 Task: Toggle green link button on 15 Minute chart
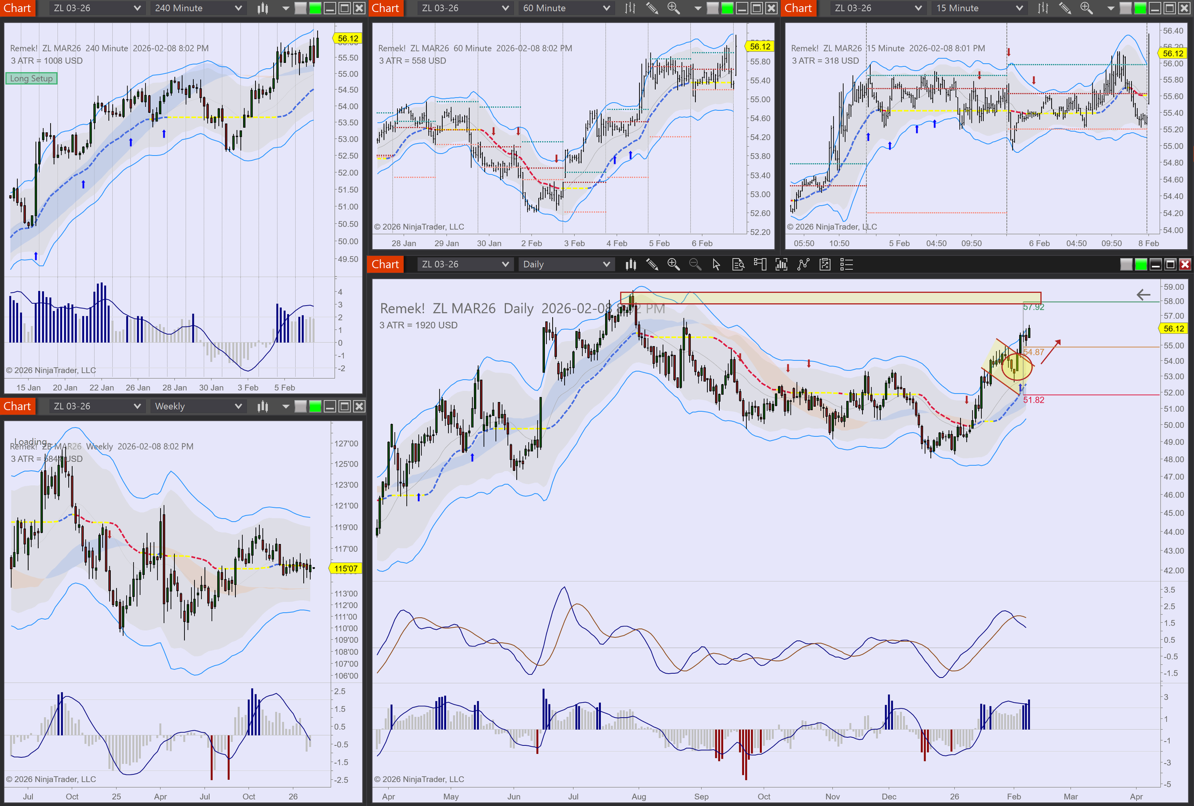(1140, 8)
